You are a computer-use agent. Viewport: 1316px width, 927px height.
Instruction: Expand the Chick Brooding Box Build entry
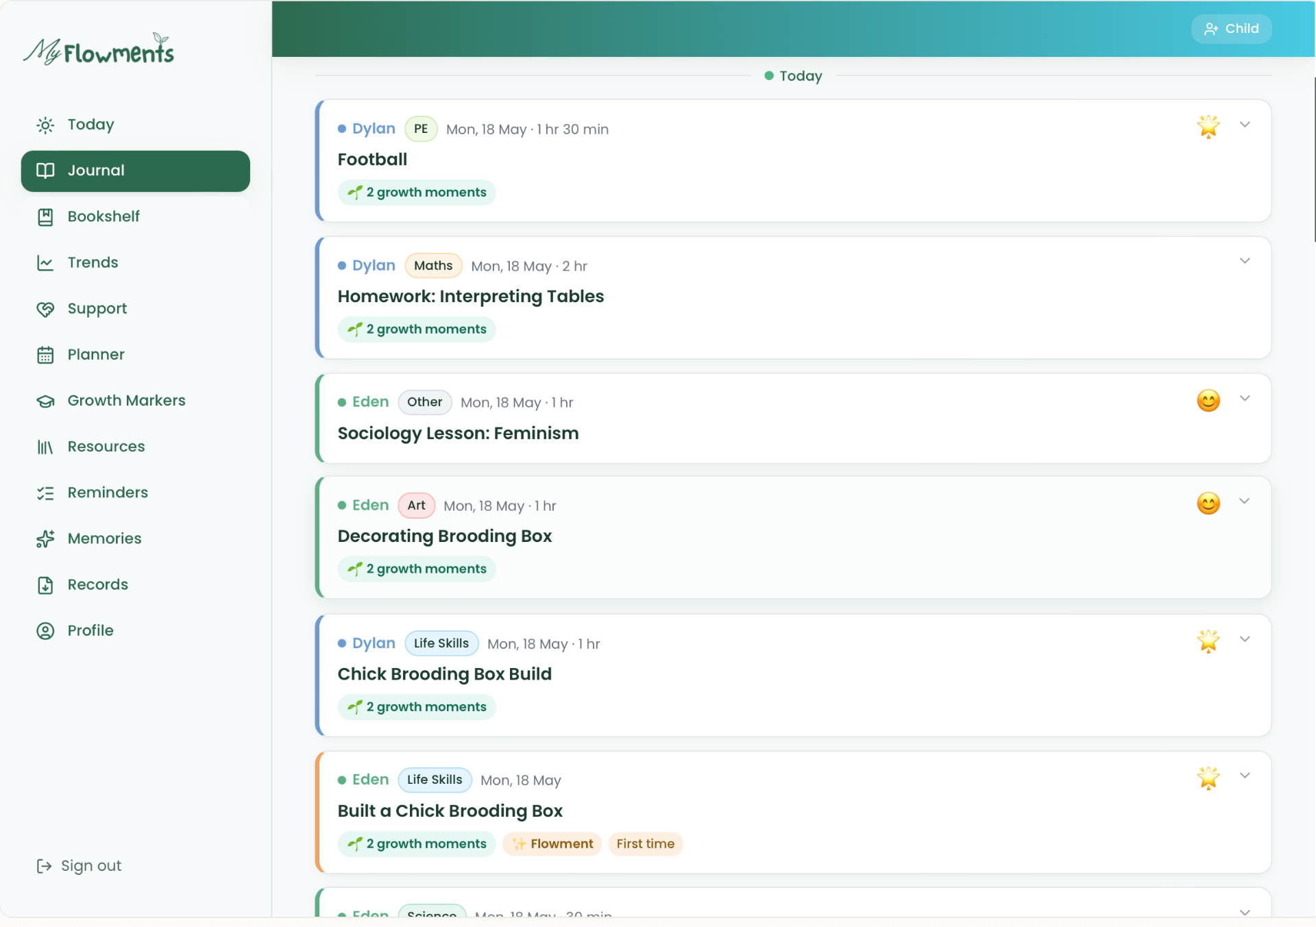click(x=1245, y=639)
